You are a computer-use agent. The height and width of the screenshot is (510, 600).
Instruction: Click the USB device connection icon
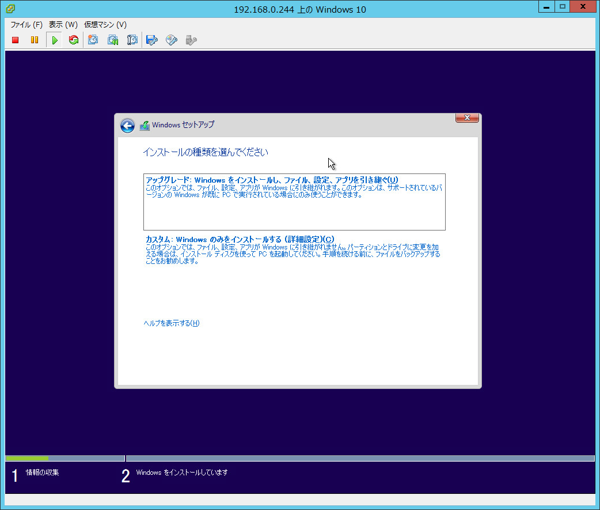(x=191, y=40)
